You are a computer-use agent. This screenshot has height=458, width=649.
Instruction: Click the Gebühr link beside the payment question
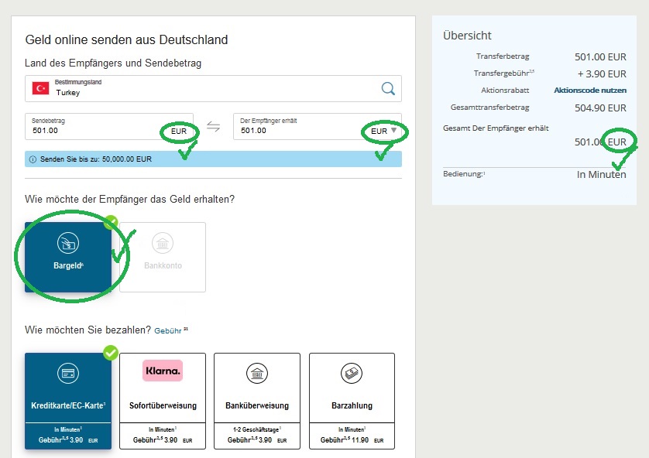[168, 330]
